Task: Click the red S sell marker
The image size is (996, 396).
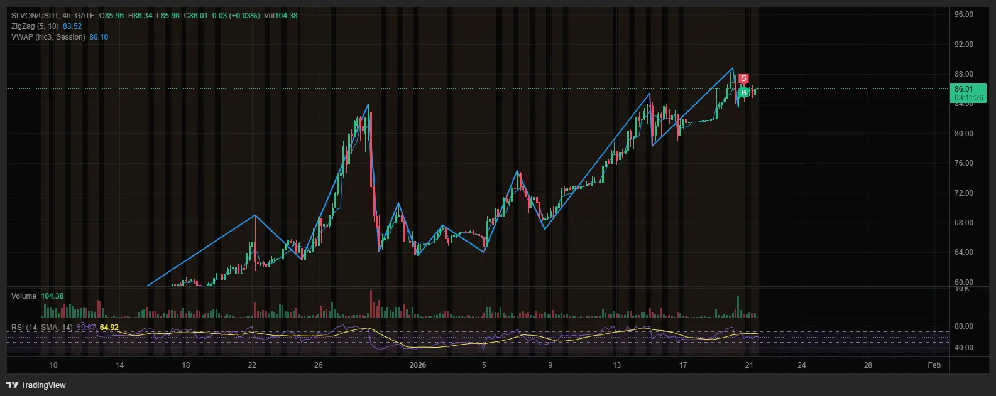Action: pyautogui.click(x=743, y=78)
